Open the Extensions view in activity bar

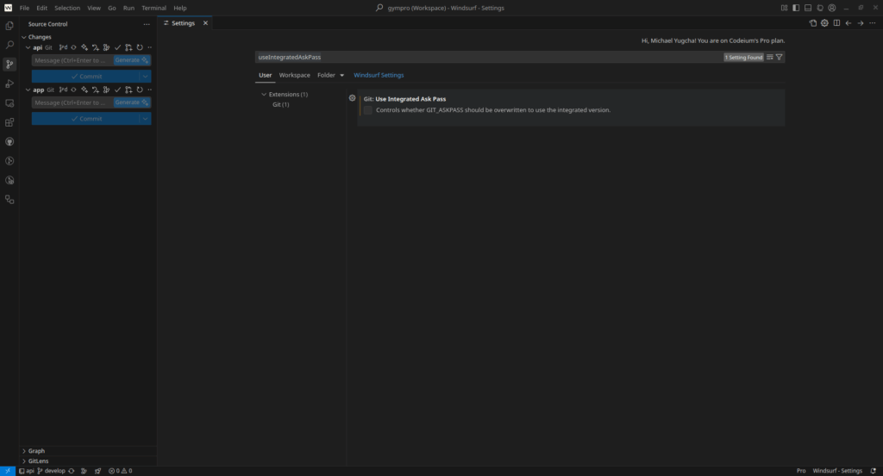9,122
